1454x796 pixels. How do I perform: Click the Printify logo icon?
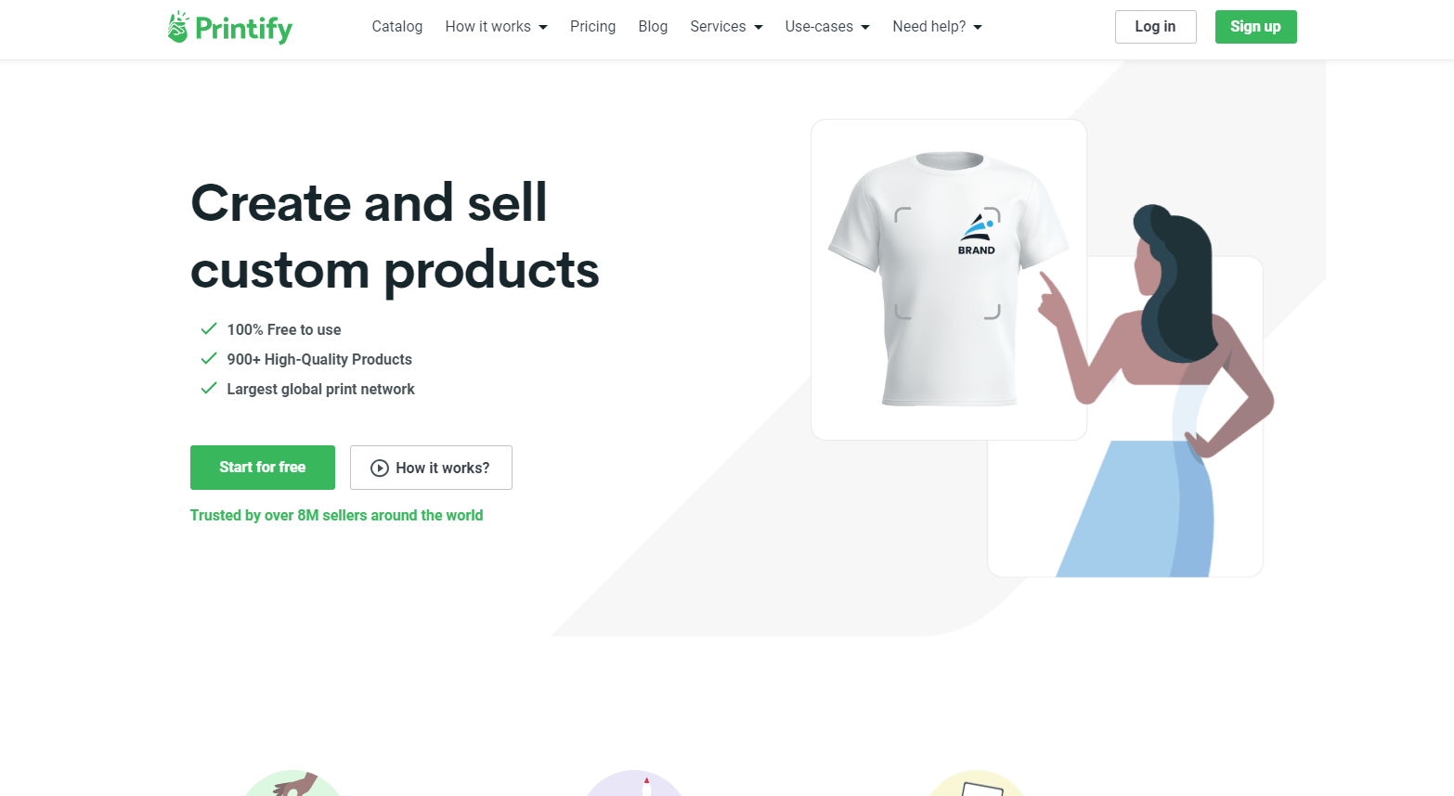click(177, 27)
